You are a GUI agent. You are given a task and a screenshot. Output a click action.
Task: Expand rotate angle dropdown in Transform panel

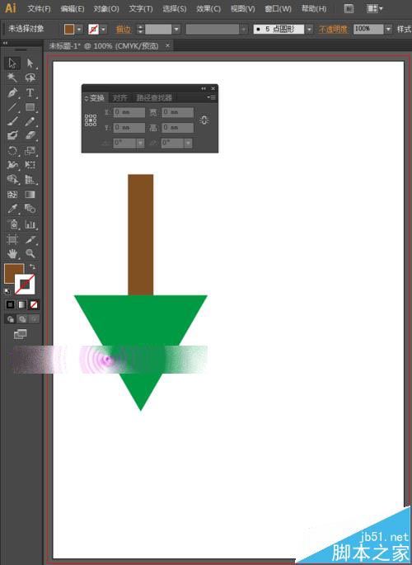140,143
